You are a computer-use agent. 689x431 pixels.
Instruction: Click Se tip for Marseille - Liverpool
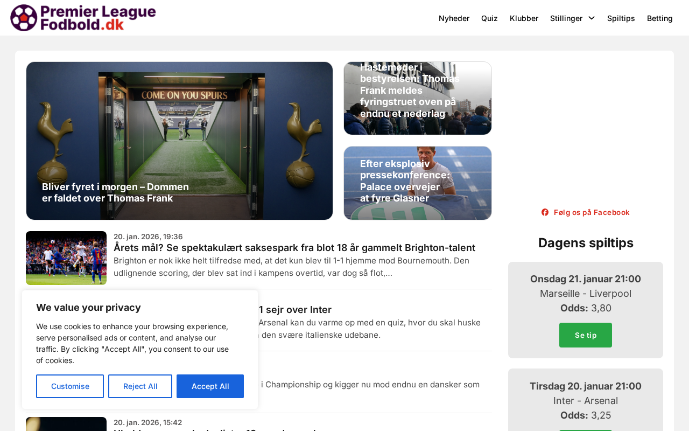[x=586, y=335]
